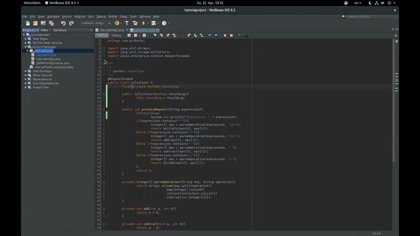
Task: Click the Save All toolbar icon
Action: 51,24
